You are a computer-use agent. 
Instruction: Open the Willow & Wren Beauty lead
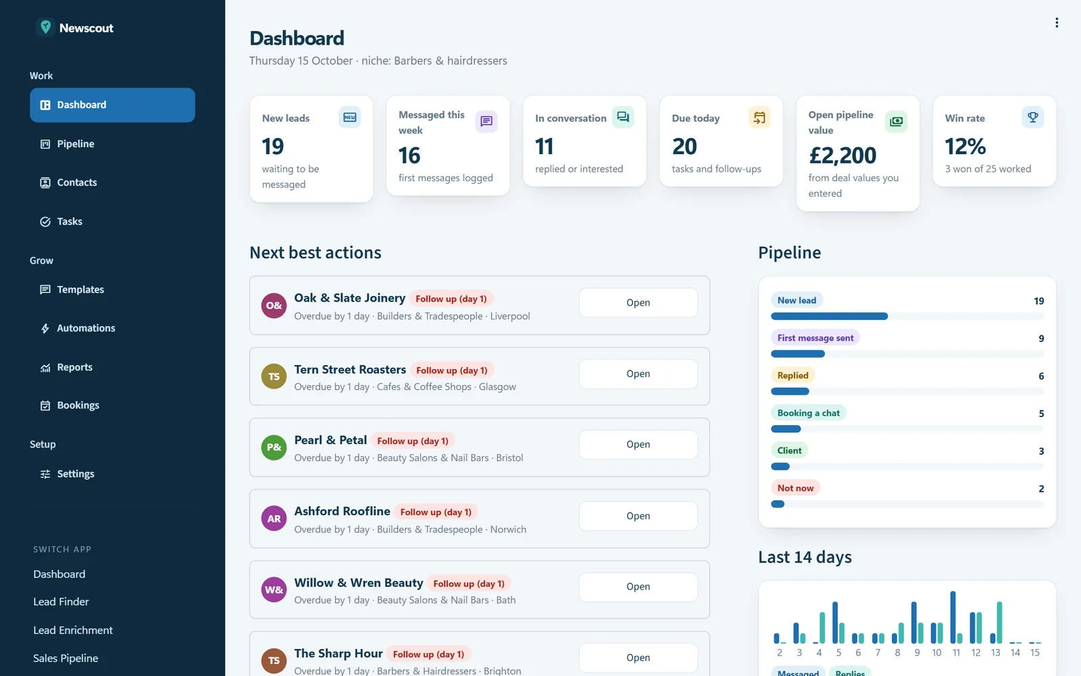pos(638,587)
